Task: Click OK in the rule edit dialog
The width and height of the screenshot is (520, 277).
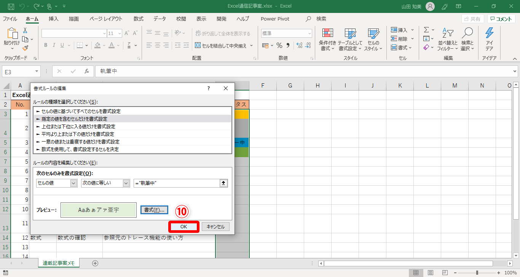Action: [x=184, y=227]
